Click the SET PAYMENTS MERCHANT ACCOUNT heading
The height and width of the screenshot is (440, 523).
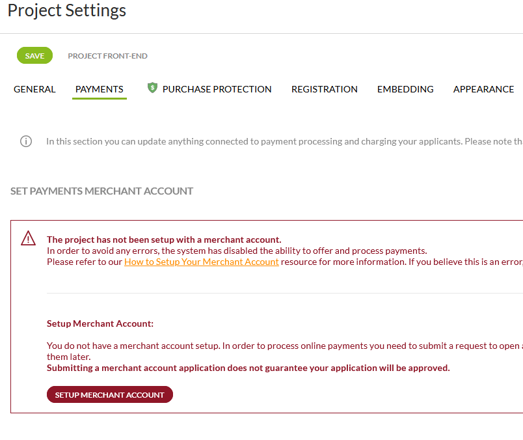102,191
